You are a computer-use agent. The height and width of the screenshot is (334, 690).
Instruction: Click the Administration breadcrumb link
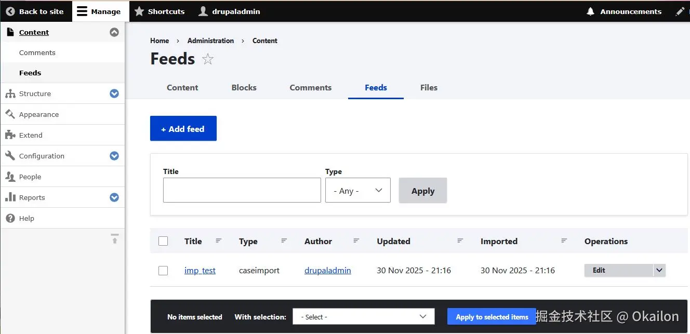tap(210, 41)
